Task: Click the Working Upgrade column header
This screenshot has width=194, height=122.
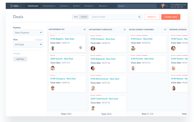Action: coord(178,30)
